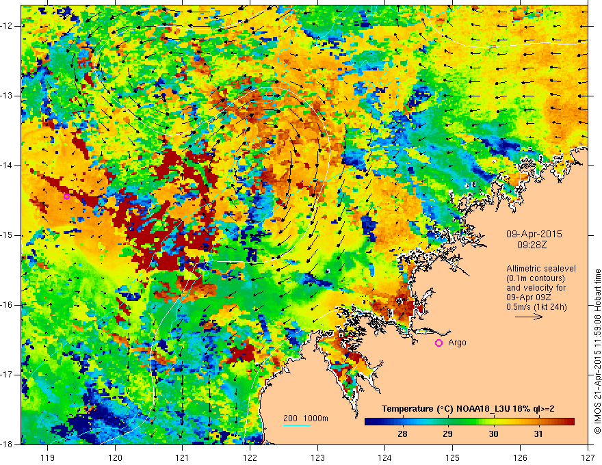Click the Temperature NOAA18_L3U colorbar title
The width and height of the screenshot is (602, 465).
point(468,409)
